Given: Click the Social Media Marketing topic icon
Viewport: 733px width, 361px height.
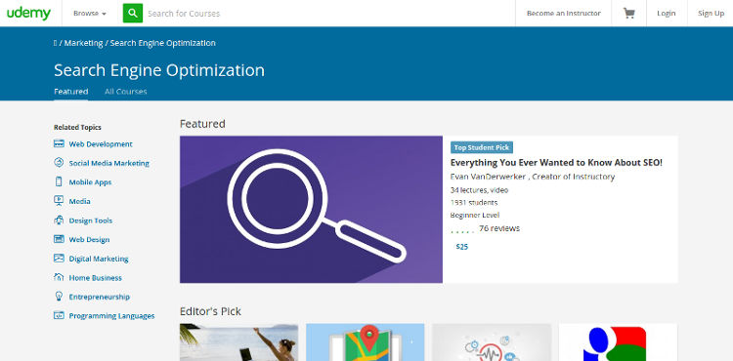Looking at the screenshot, I should 59,163.
